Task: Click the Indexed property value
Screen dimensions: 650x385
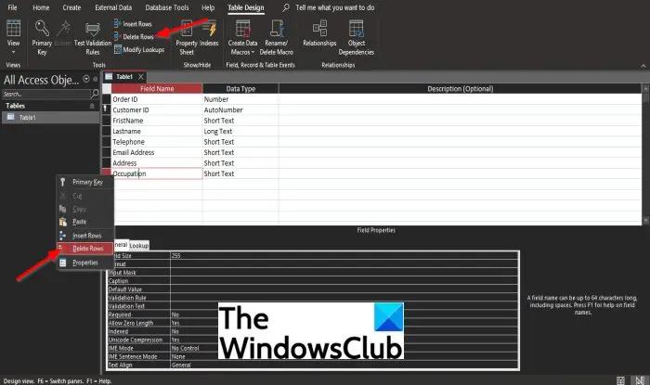Action: pos(344,331)
